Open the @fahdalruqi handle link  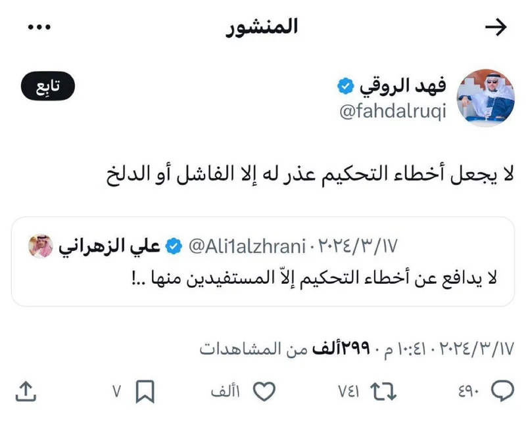pyautogui.click(x=393, y=111)
